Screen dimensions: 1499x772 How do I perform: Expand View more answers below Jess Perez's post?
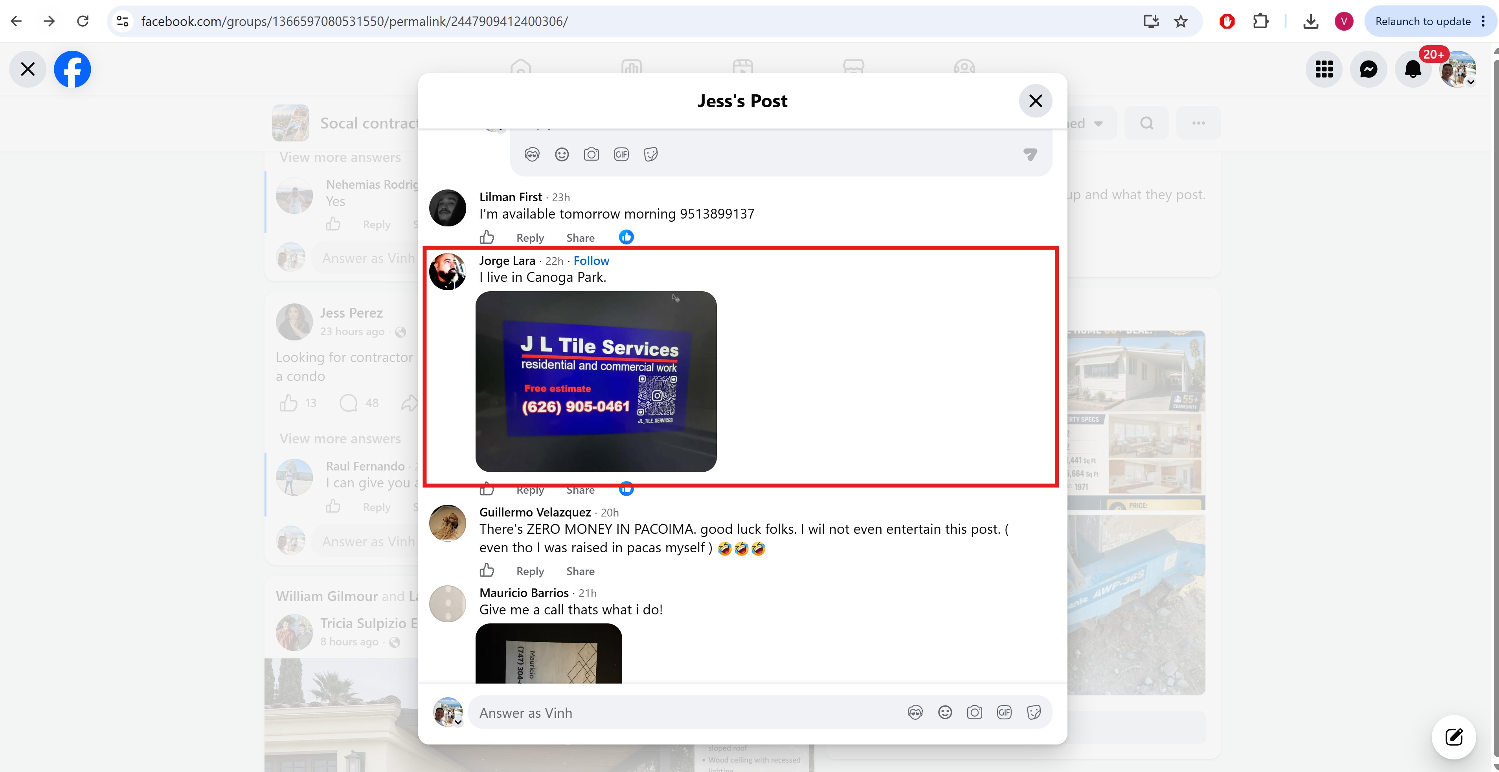click(x=340, y=438)
